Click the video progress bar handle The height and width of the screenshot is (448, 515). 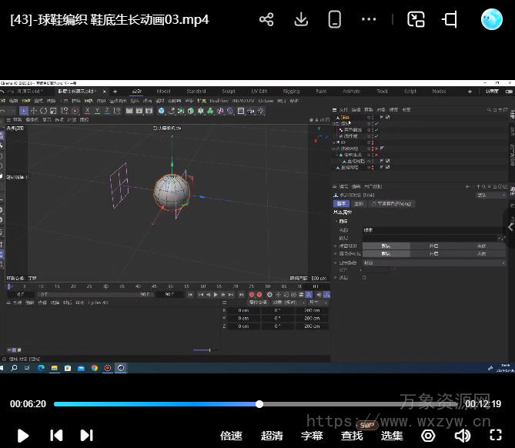[259, 404]
